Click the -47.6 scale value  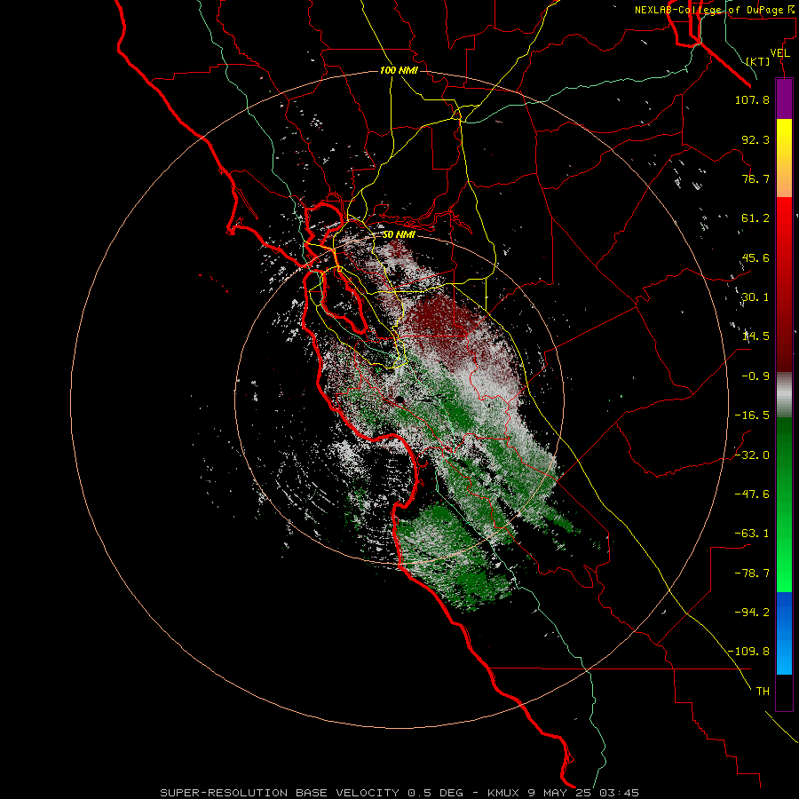point(752,494)
